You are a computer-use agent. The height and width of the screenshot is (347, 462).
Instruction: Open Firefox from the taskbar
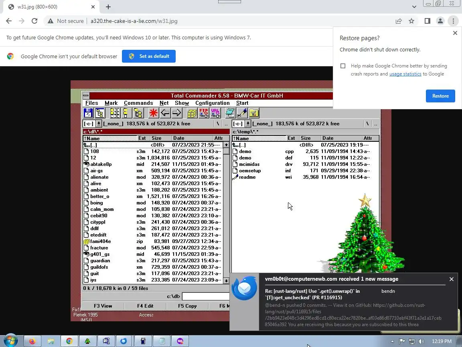(x=32, y=341)
